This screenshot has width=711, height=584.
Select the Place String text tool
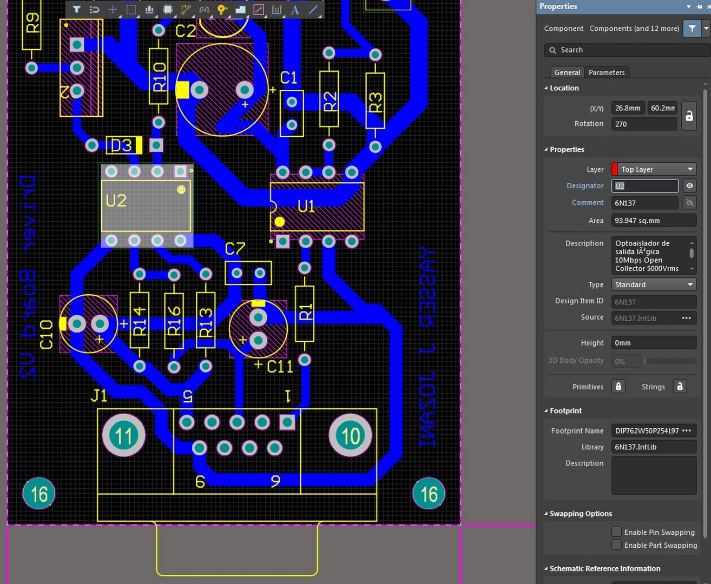[x=295, y=9]
